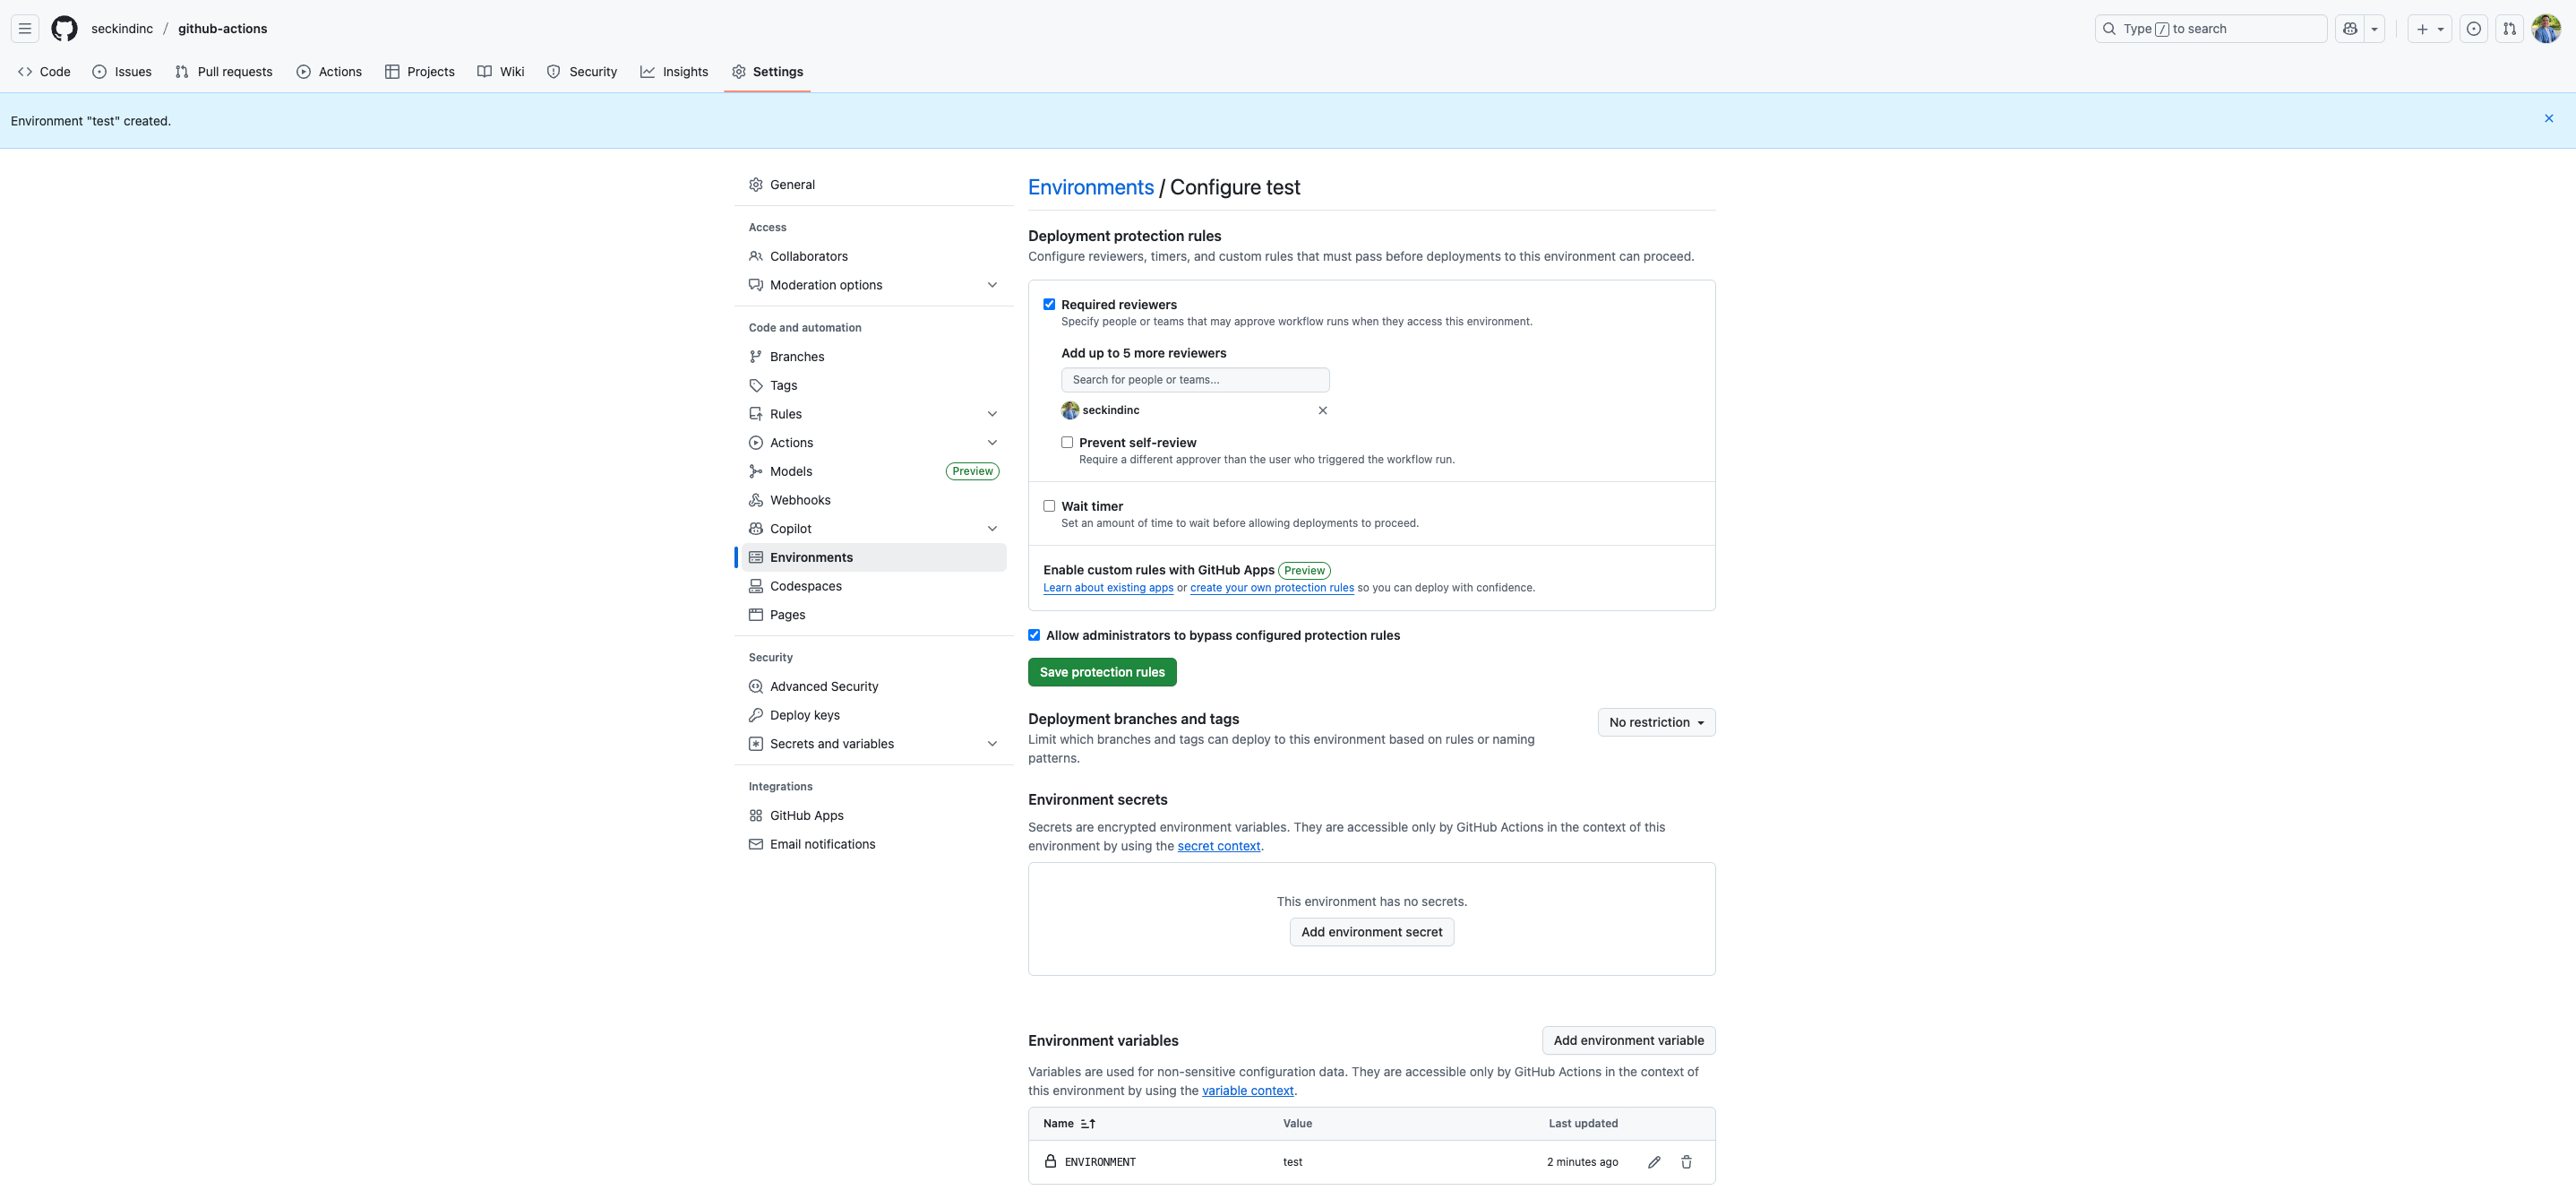Open the hamburger navigation menu
The height and width of the screenshot is (1199, 2576).
25,29
